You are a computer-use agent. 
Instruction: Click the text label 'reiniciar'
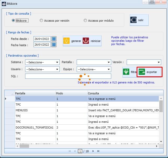96,41
